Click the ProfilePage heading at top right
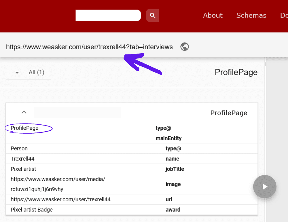 [236, 72]
